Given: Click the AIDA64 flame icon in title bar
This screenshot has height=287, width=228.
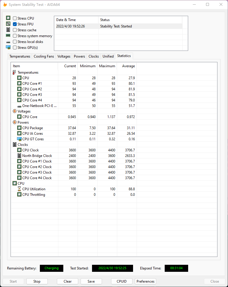Looking at the screenshot, I should (5, 4).
